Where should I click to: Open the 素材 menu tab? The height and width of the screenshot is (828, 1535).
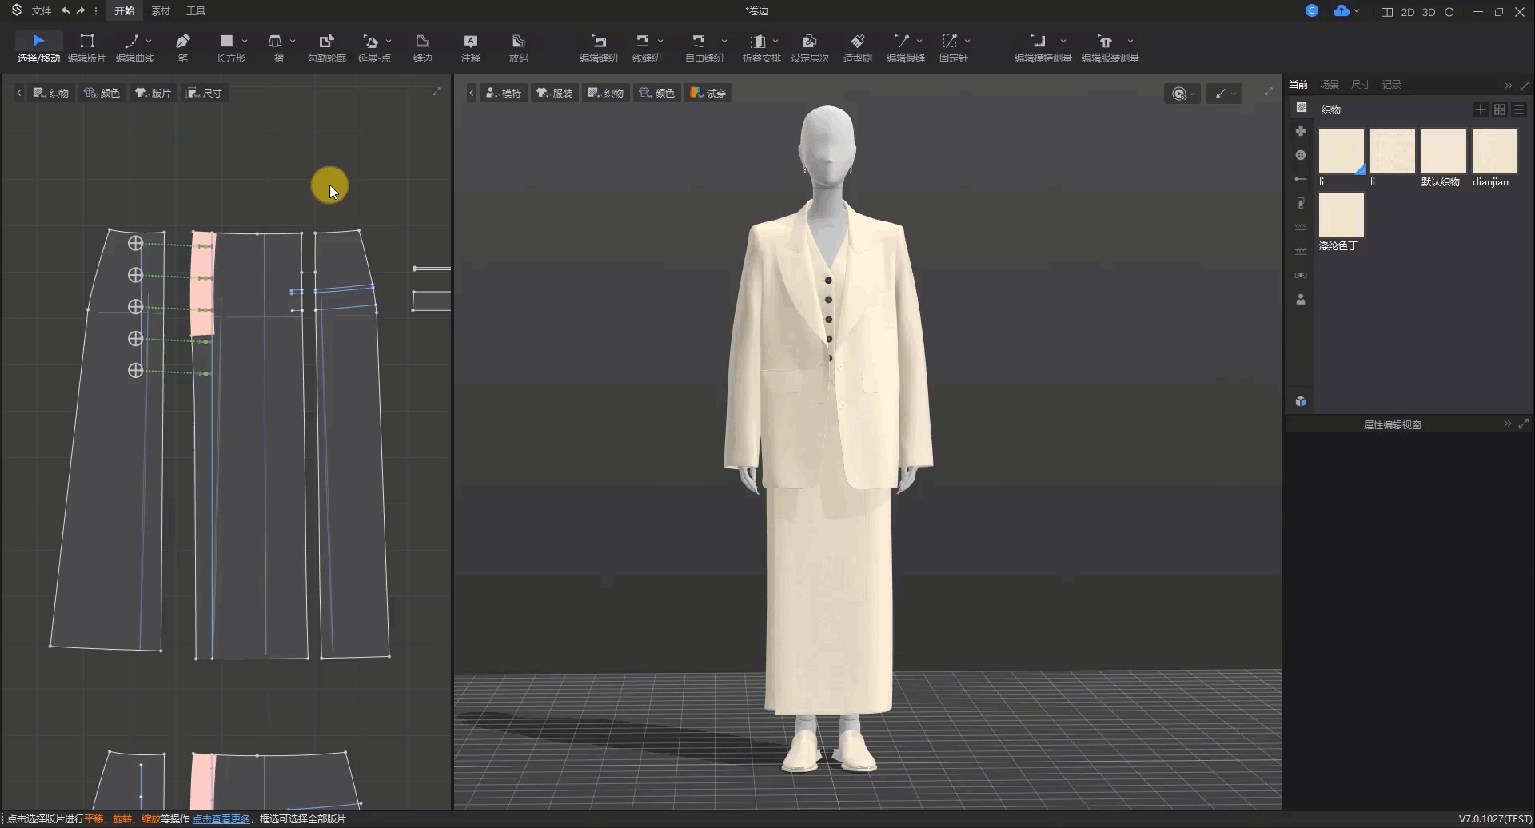pyautogui.click(x=161, y=11)
